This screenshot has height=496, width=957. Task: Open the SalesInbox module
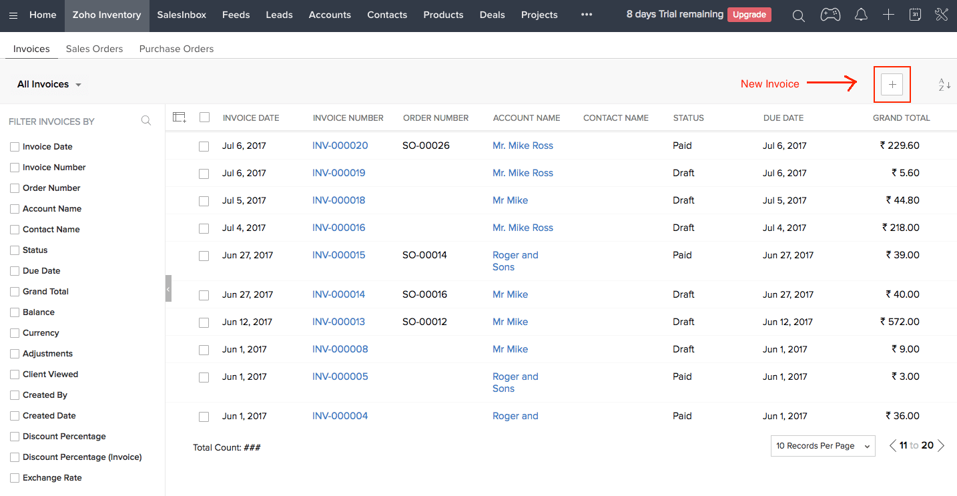tap(182, 15)
